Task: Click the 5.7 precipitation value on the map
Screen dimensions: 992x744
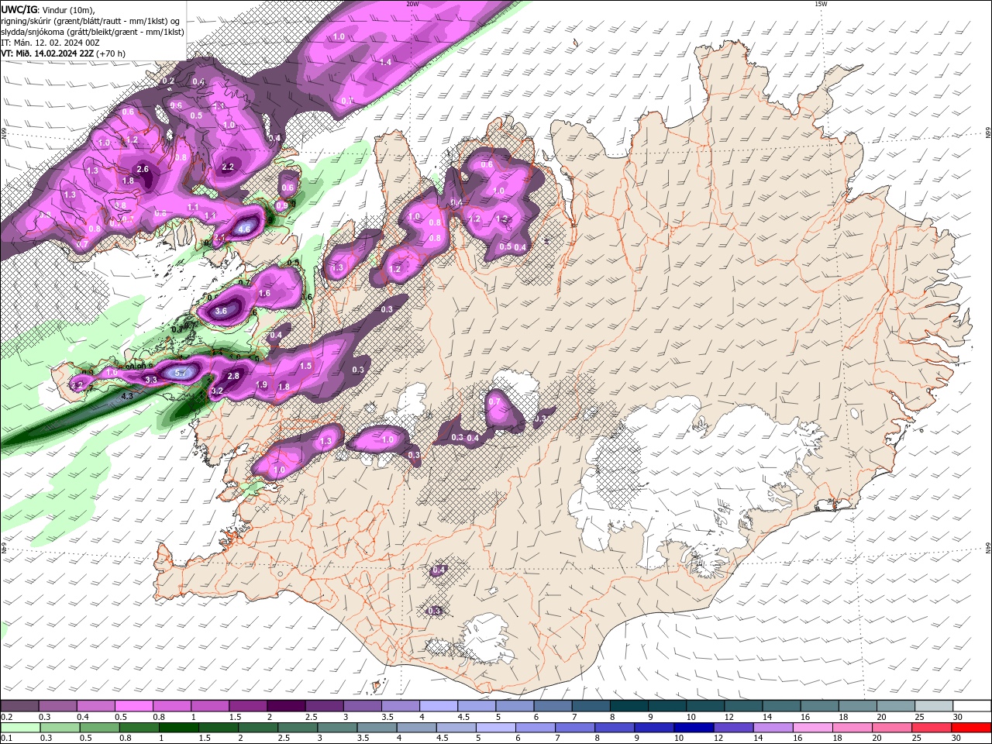Action: point(181,373)
